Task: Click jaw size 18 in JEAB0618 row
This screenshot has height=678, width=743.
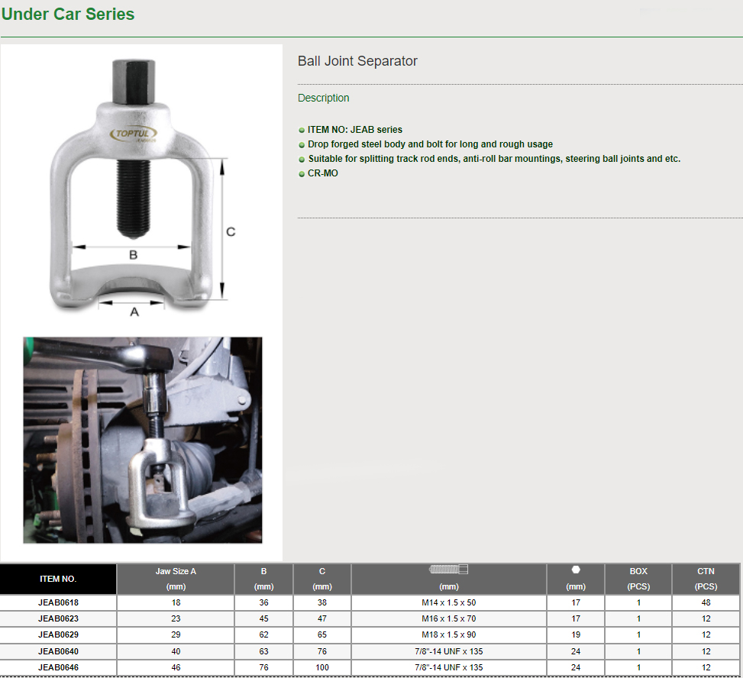Action: [176, 602]
